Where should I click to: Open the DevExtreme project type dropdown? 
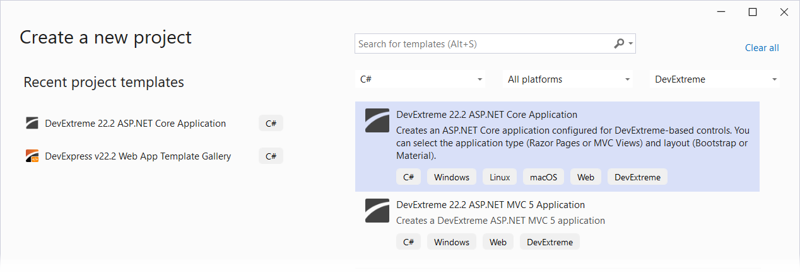tap(715, 79)
